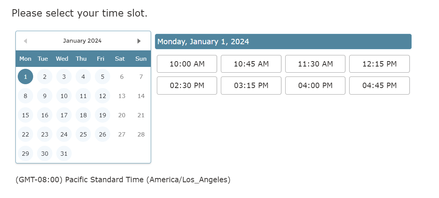
Task: Click the January 2024 month title
Action: click(x=82, y=41)
